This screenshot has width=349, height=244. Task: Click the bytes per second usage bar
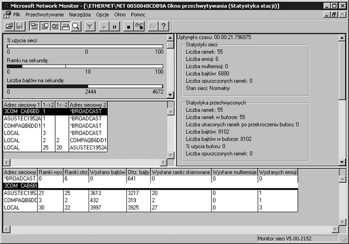pos(85,86)
